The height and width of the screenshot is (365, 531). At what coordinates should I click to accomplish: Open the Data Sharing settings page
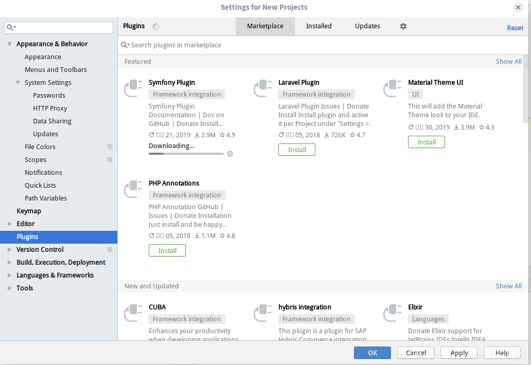(x=52, y=121)
